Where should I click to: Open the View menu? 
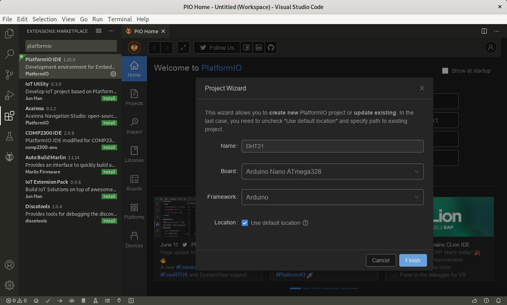pyautogui.click(x=68, y=19)
